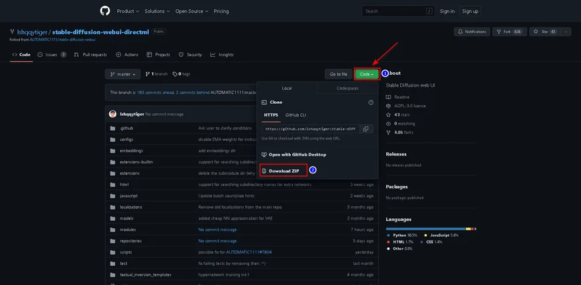This screenshot has width=581, height=285.
Task: Open the Open Source menu
Action: pyautogui.click(x=191, y=11)
